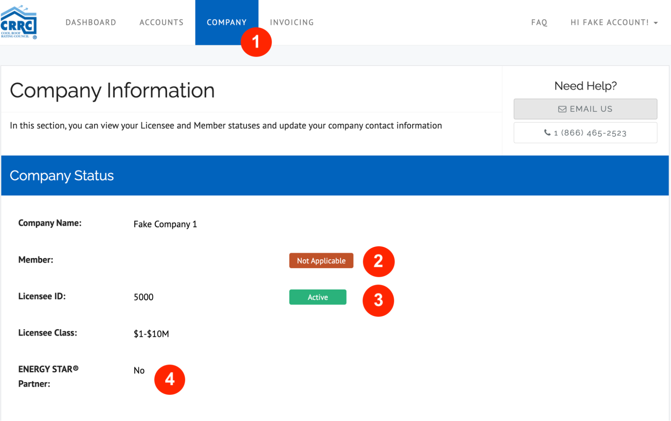Select the Accounts navigation item

tap(161, 22)
